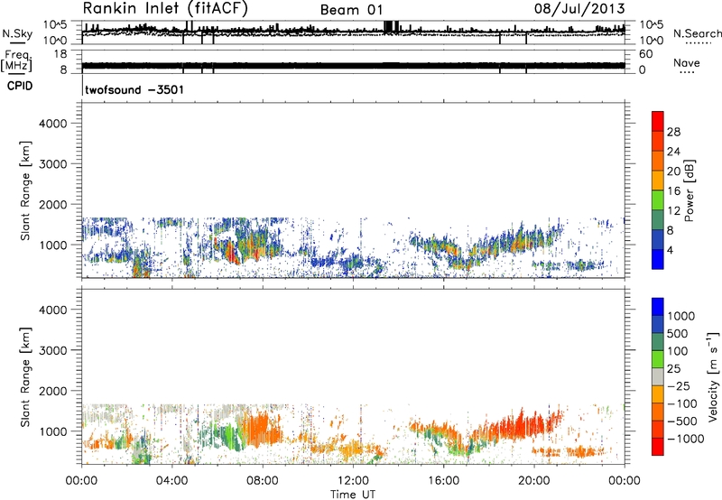Click the '3000' tick of the velocity panel
722x500 pixels.
click(x=53, y=350)
